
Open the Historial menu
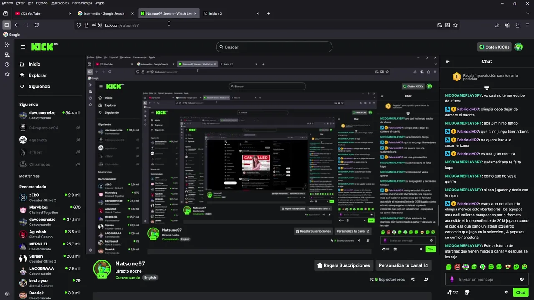click(42, 3)
